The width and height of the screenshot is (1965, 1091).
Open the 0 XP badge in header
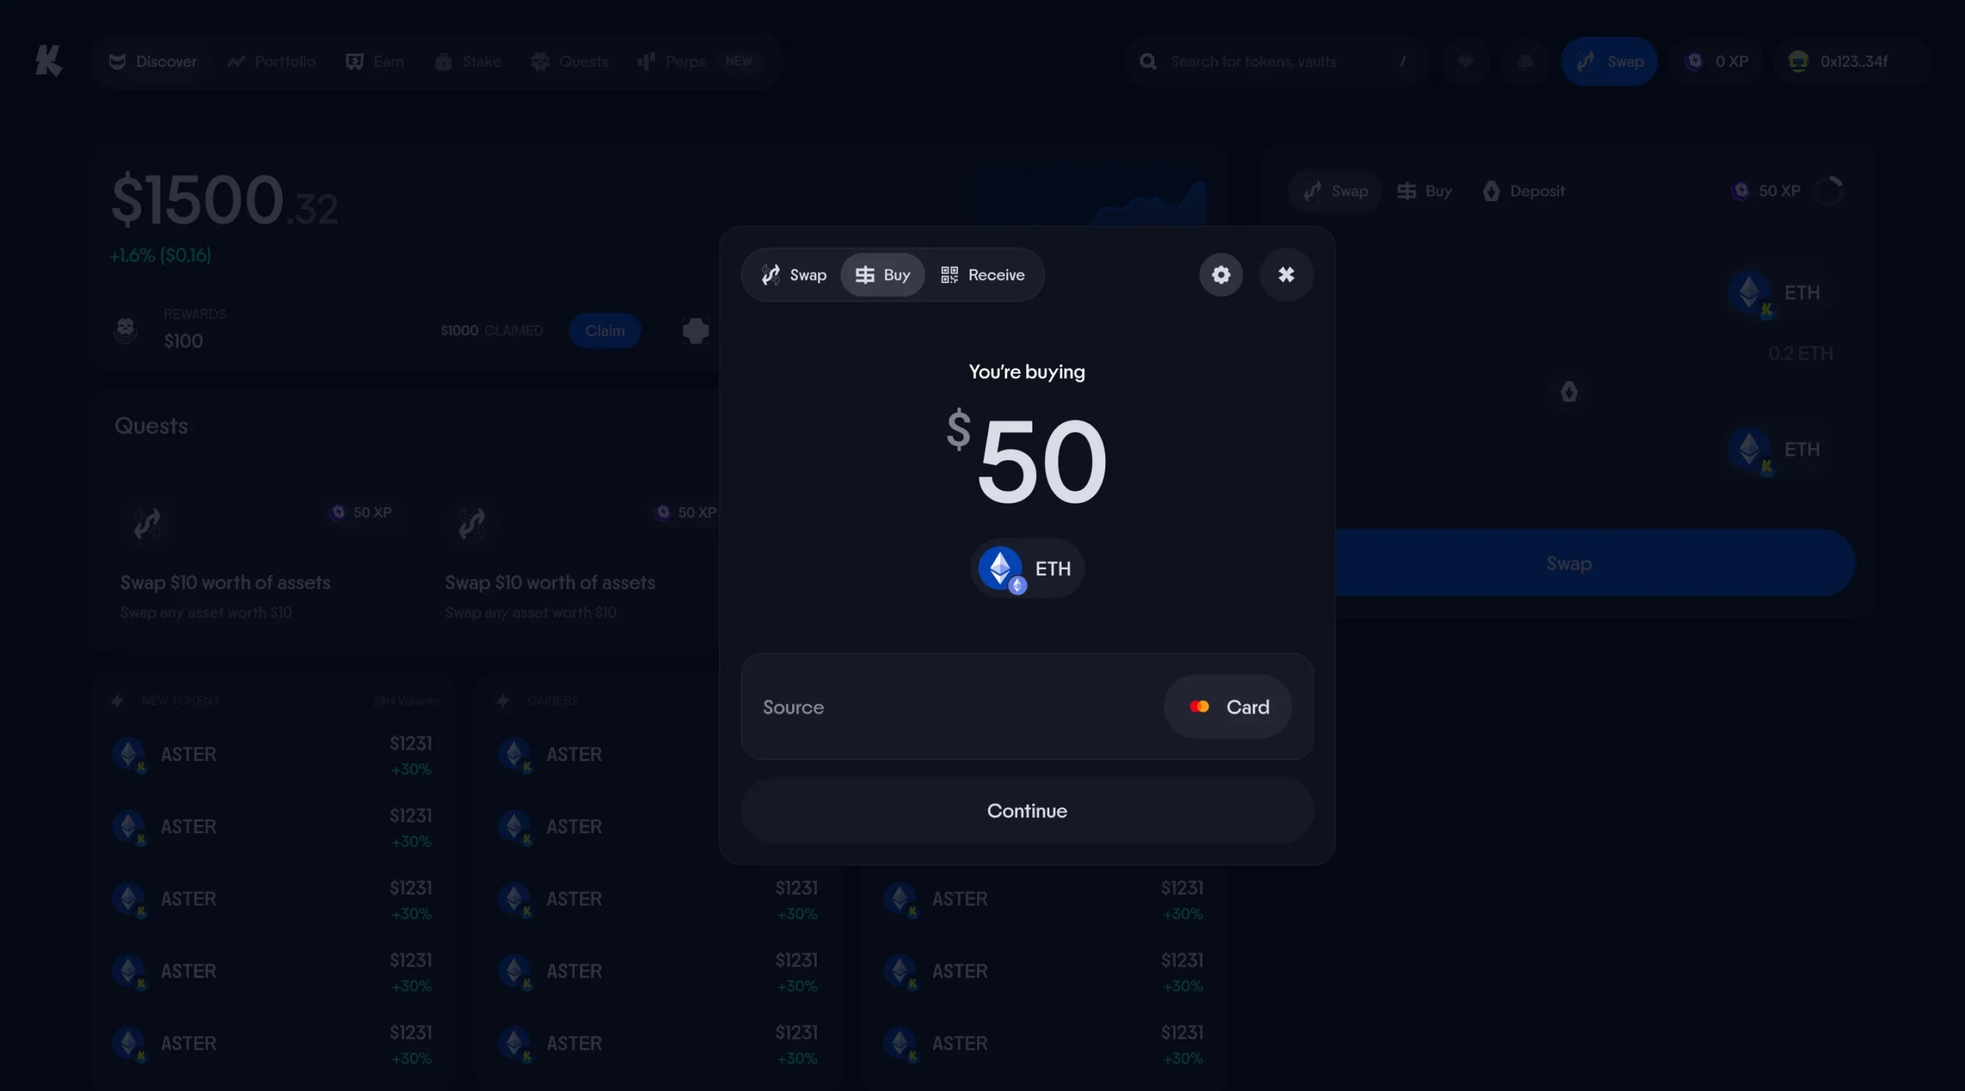coord(1717,61)
